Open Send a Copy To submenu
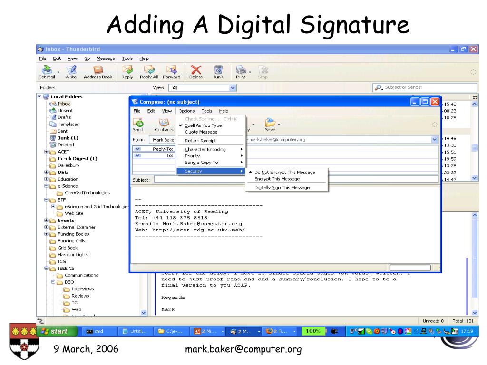 pyautogui.click(x=211, y=163)
